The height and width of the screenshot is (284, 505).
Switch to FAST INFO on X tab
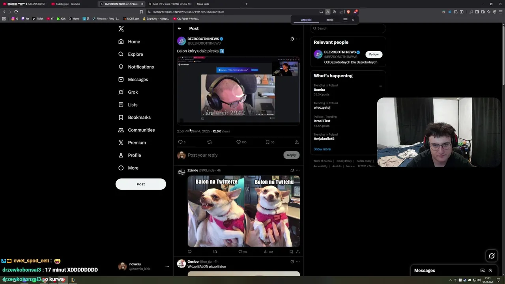click(x=170, y=4)
